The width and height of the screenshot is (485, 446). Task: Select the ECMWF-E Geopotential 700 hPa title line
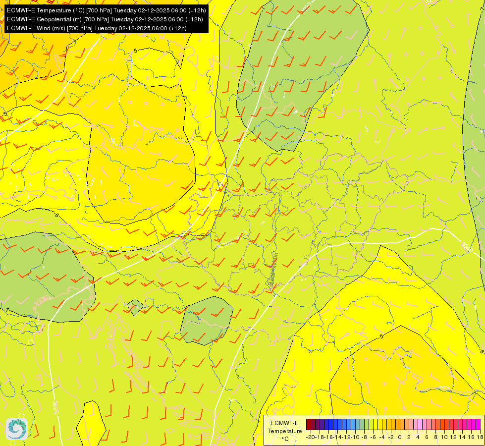pyautogui.click(x=104, y=19)
